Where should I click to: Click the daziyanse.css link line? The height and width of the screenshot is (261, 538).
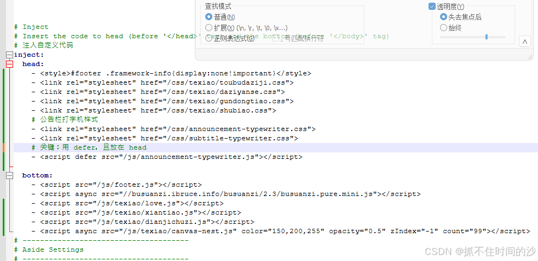click(x=158, y=92)
